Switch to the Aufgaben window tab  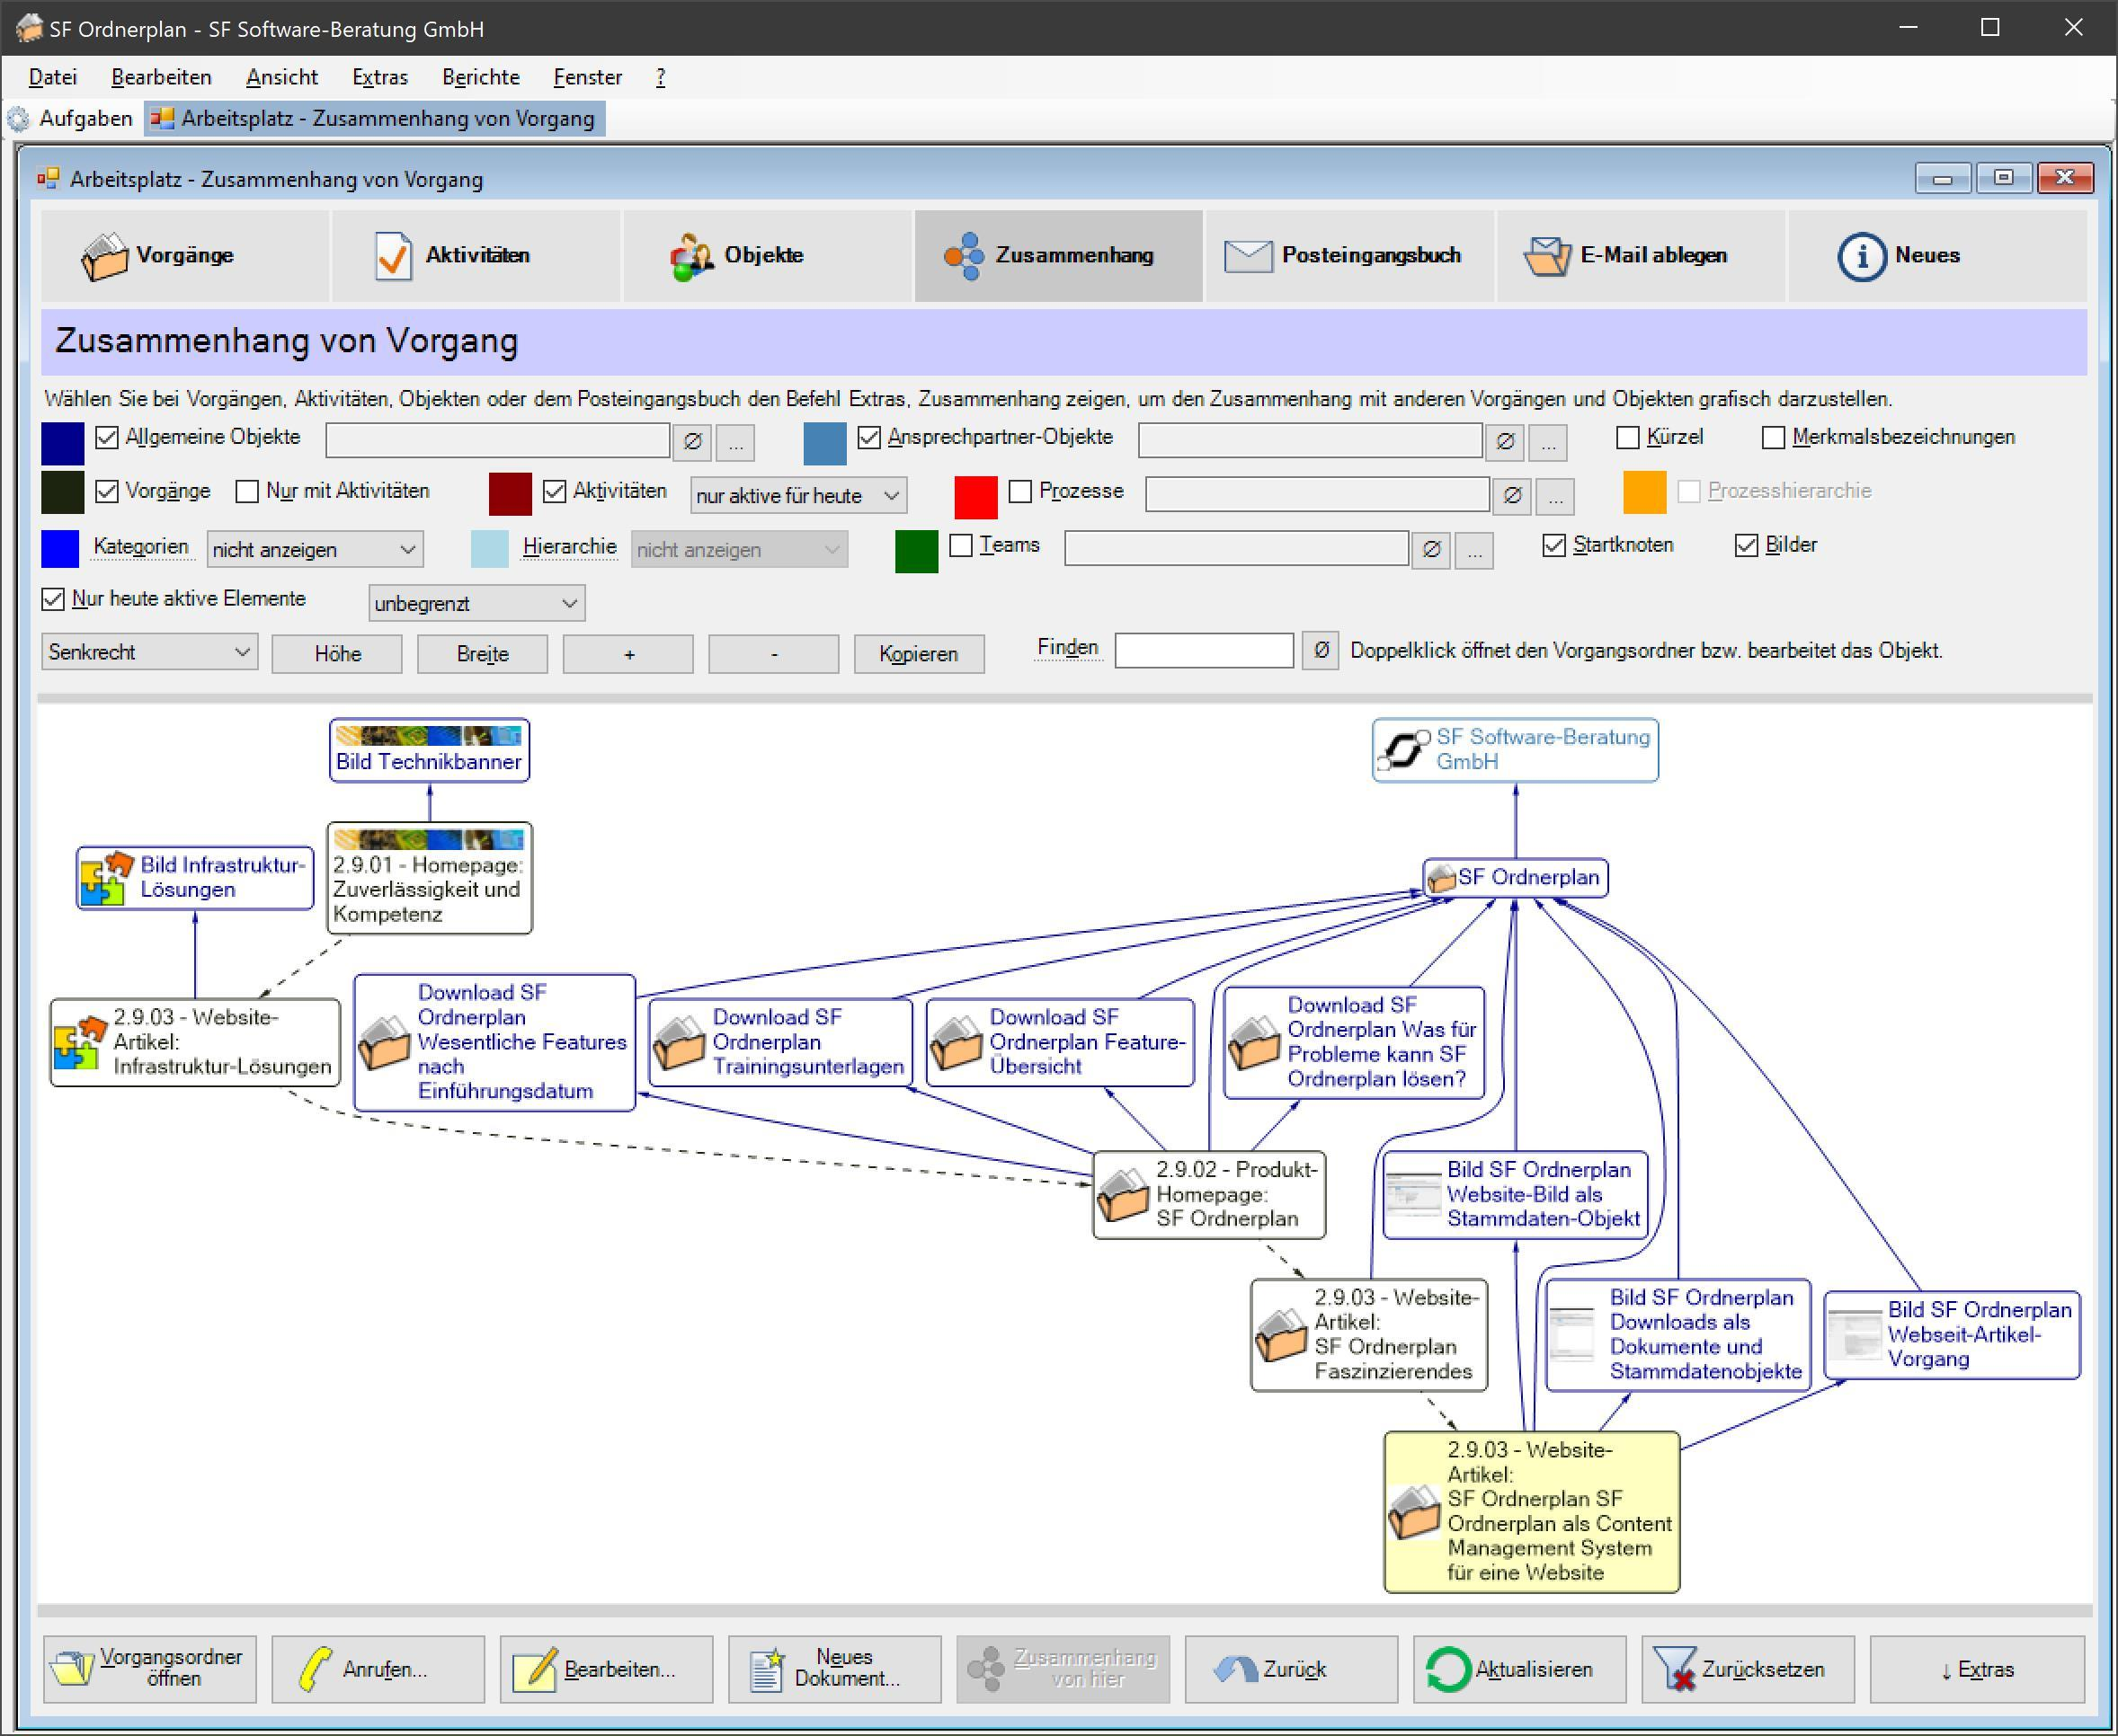(x=70, y=119)
